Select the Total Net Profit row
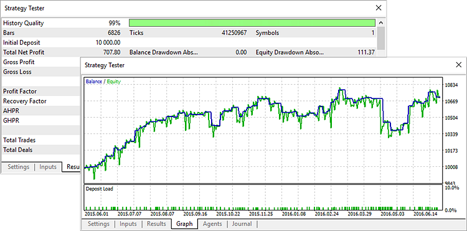 click(189, 52)
